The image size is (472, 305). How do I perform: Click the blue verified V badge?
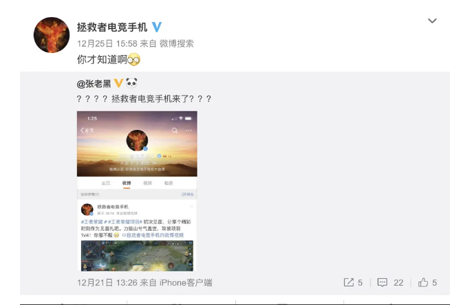point(157,27)
